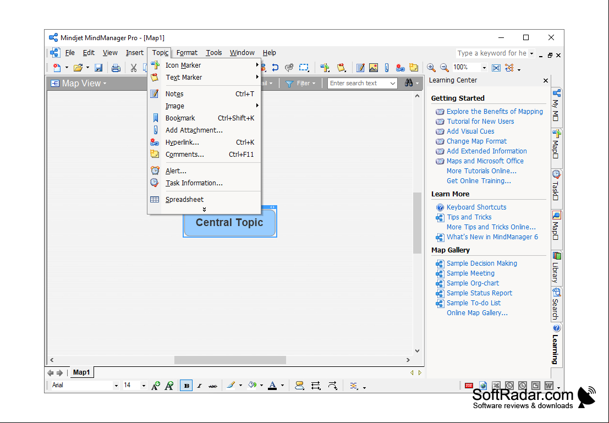Expand full Topic menu with double chevron
The width and height of the screenshot is (609, 423).
click(204, 210)
